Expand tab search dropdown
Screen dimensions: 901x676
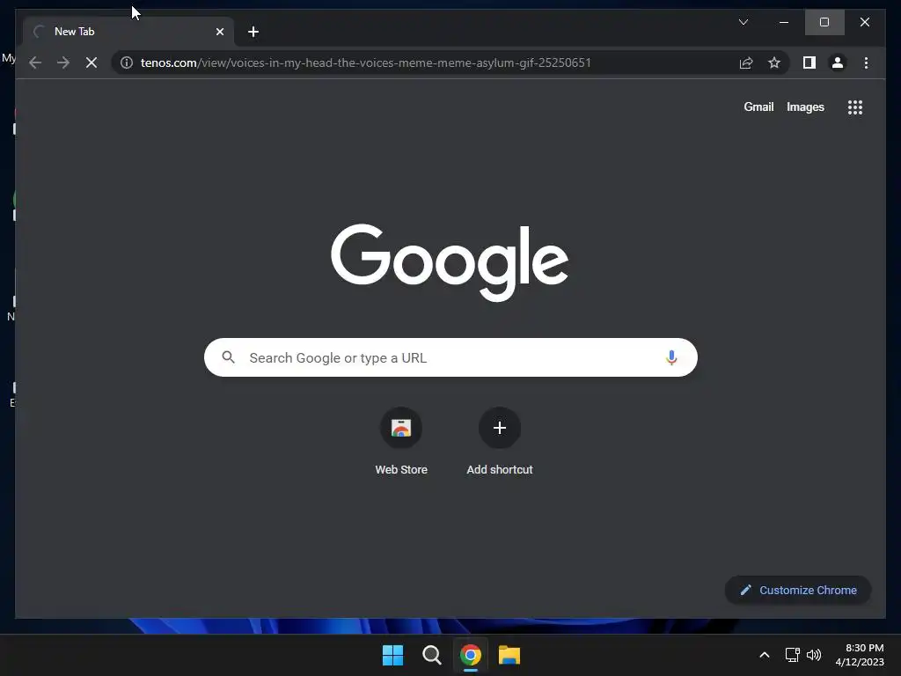click(x=743, y=22)
